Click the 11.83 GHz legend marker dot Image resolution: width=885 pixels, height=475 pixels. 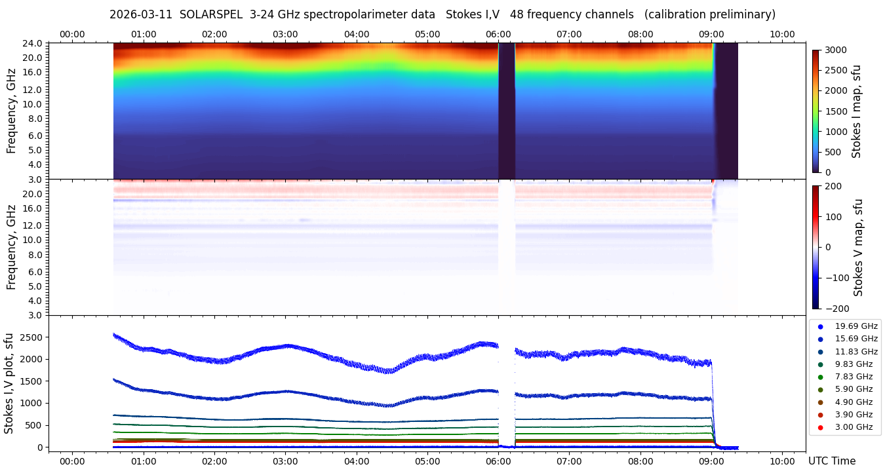pos(820,352)
